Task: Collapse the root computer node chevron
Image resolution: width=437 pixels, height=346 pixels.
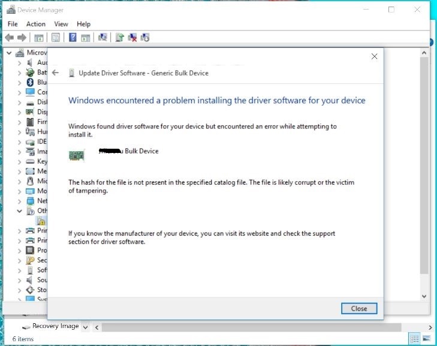Action: point(9,53)
